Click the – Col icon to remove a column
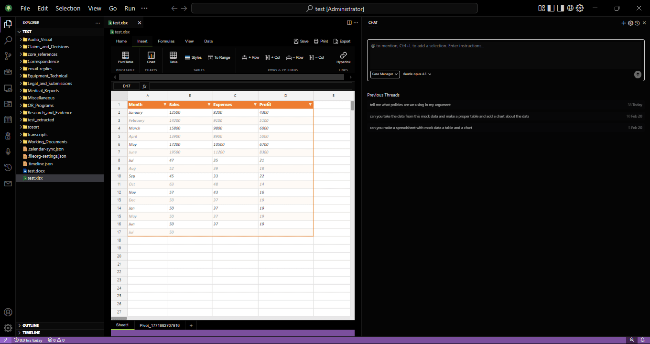 (316, 57)
